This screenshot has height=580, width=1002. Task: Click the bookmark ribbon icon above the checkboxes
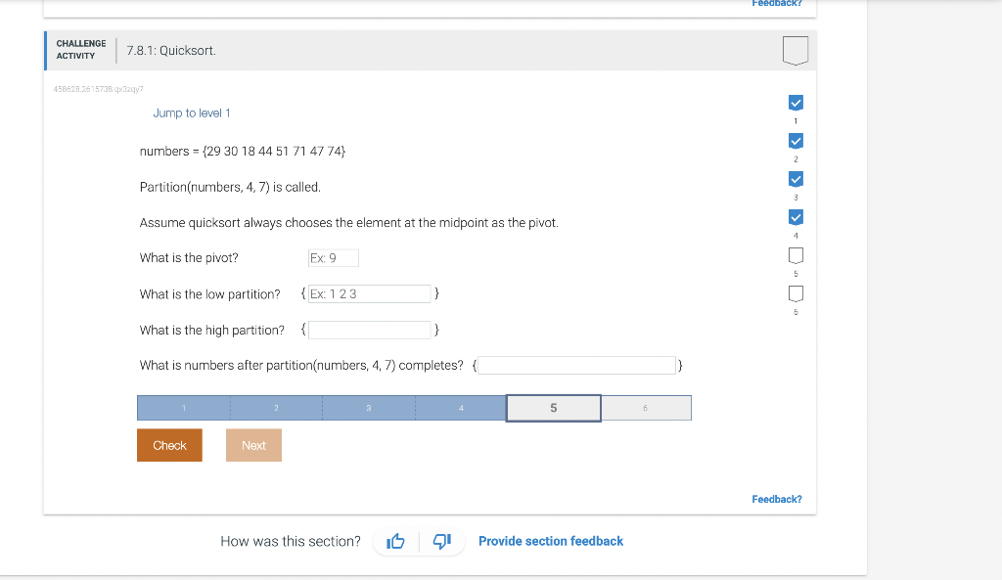point(796,51)
